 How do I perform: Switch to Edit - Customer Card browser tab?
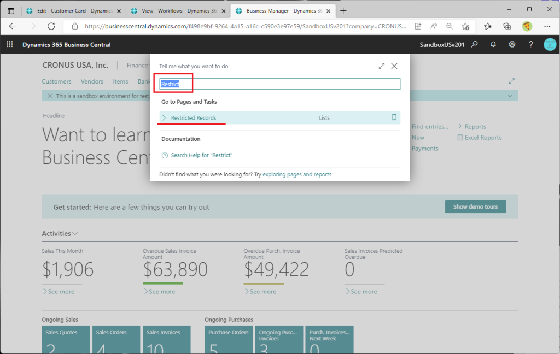coord(74,11)
